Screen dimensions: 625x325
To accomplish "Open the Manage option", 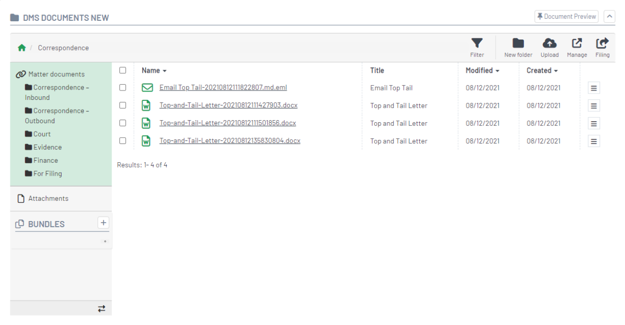I will click(577, 47).
